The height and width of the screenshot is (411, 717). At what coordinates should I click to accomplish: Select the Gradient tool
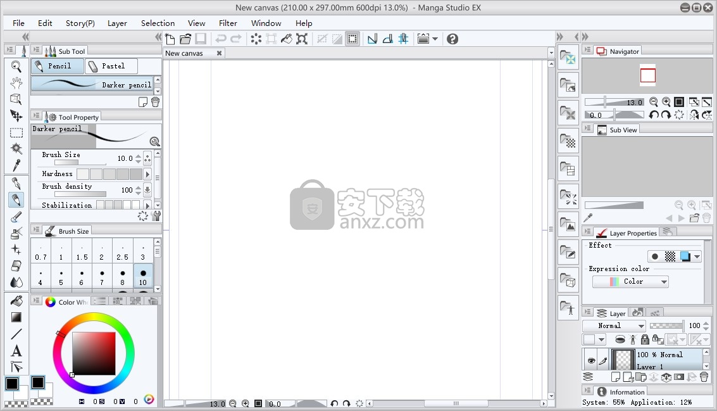(x=16, y=317)
